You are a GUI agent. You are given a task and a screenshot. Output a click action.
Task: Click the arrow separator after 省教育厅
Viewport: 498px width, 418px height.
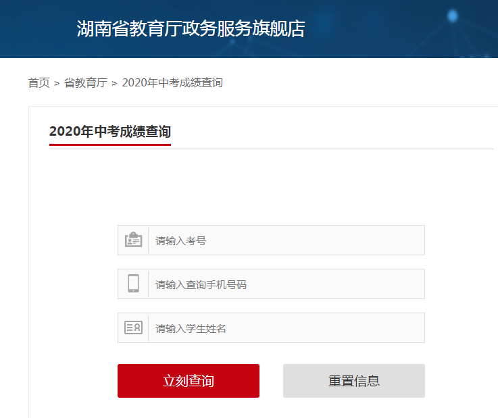[114, 83]
